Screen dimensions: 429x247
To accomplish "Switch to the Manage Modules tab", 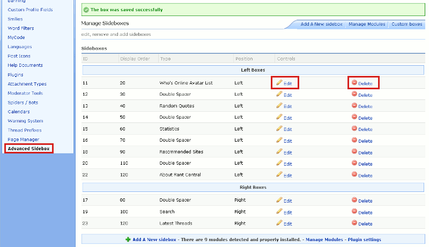I will 367,24.
